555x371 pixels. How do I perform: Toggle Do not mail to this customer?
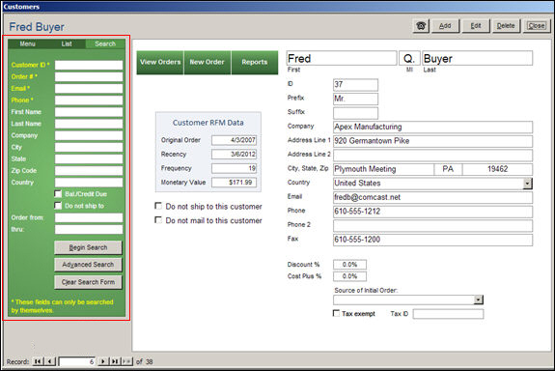pyautogui.click(x=158, y=220)
